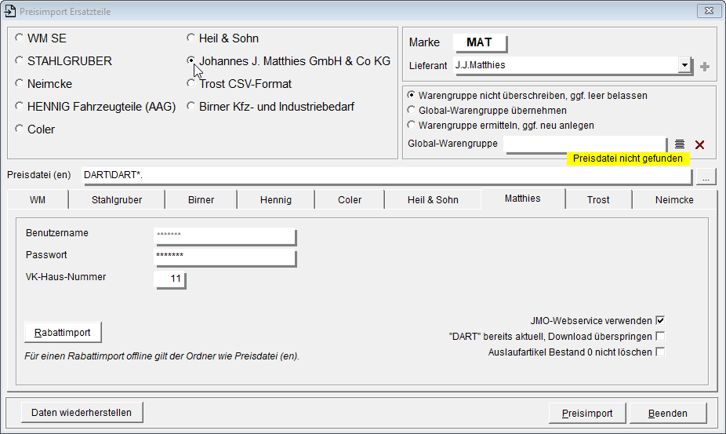
Task: Browse for Preisdatei with the ... button
Action: click(706, 177)
